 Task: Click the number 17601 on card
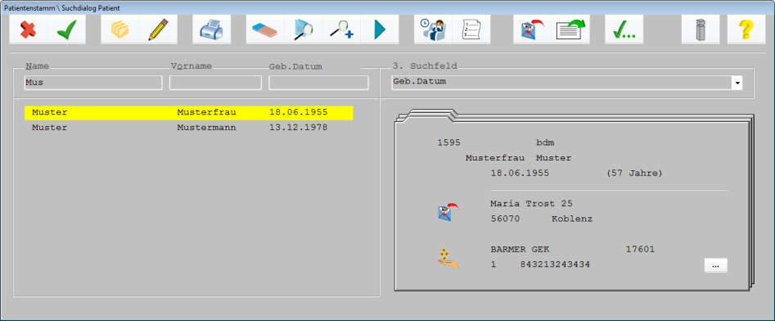point(640,250)
